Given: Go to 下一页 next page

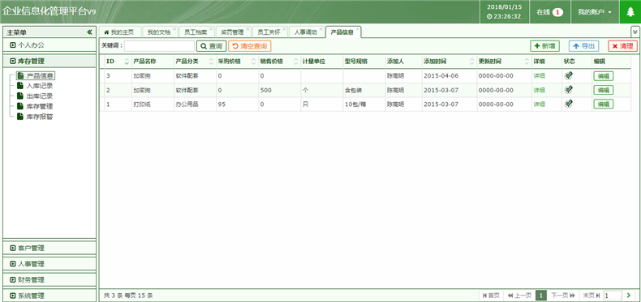Looking at the screenshot, I should (563, 295).
